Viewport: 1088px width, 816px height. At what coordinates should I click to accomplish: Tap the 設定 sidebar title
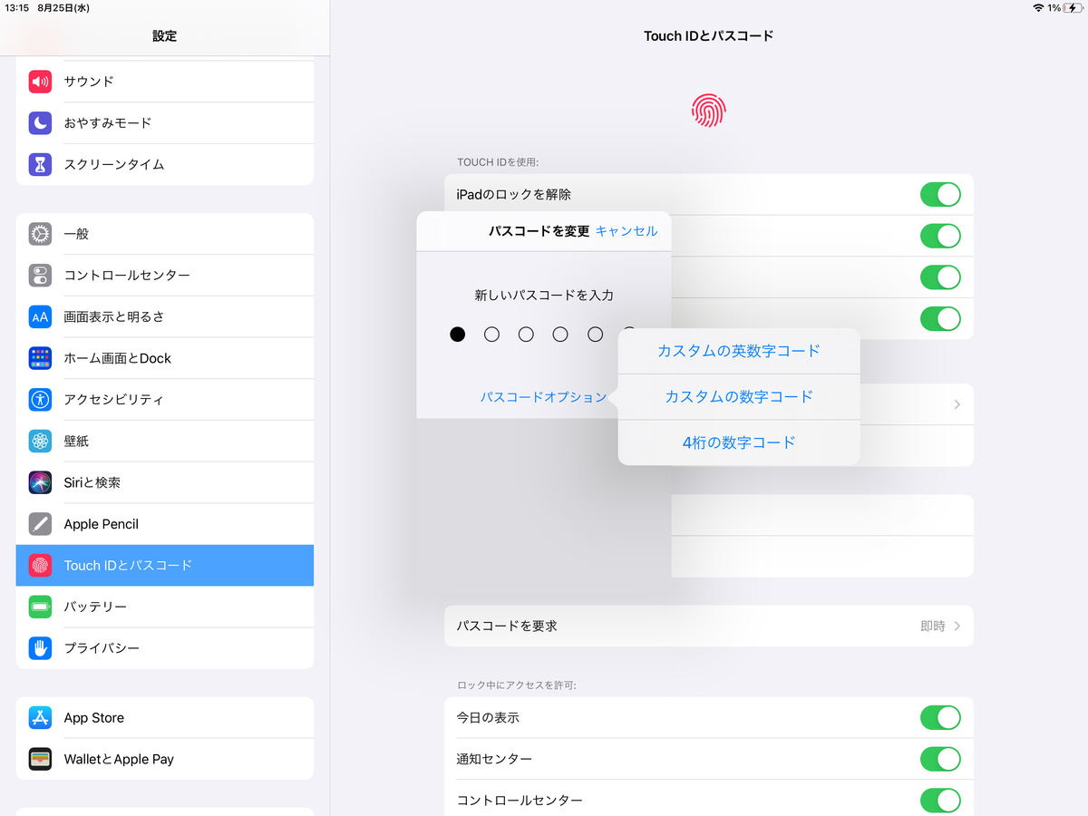pos(165,36)
